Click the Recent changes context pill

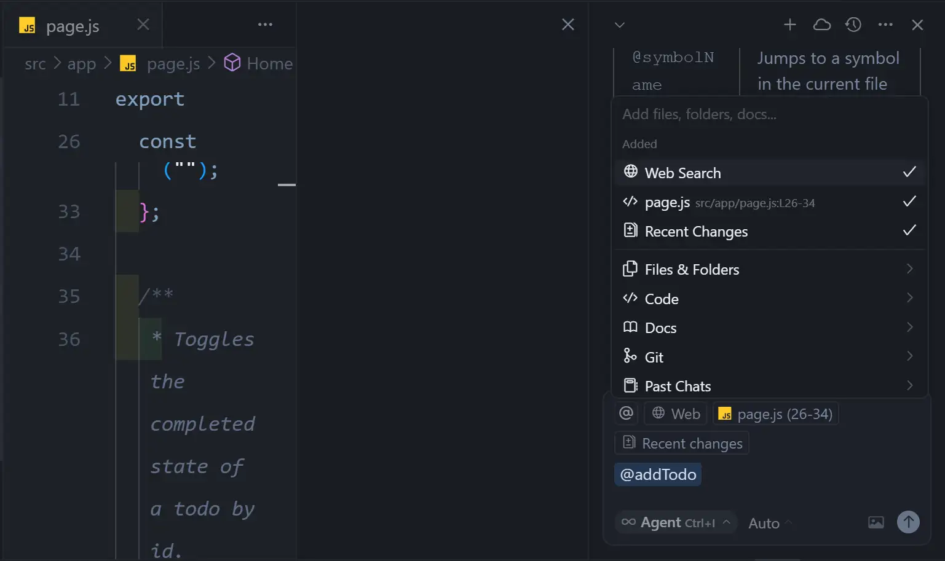(x=682, y=444)
